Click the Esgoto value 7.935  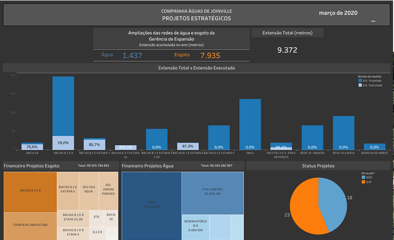[210, 56]
